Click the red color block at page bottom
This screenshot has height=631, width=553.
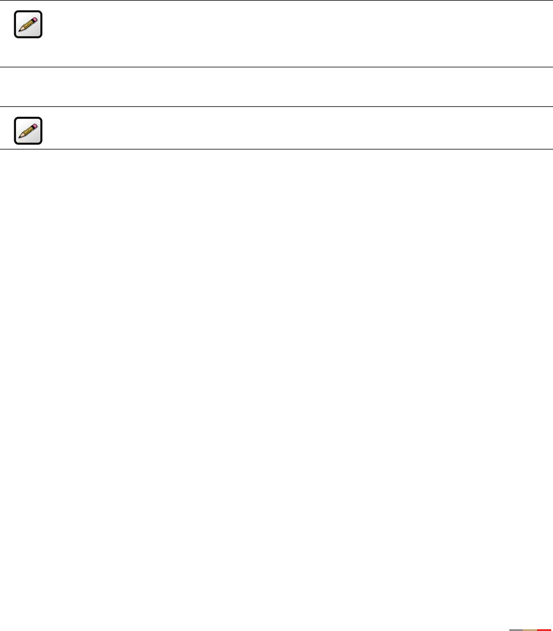(544, 630)
